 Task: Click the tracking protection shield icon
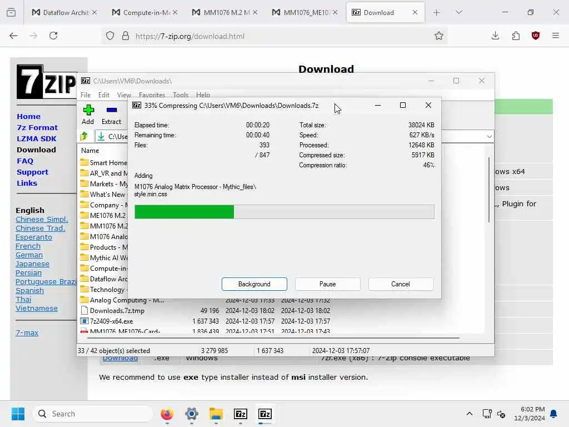click(110, 36)
